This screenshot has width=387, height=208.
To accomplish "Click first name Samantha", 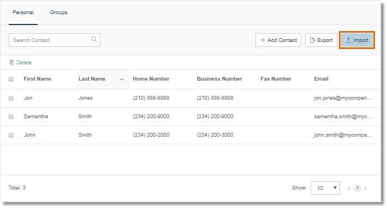I will tap(36, 116).
